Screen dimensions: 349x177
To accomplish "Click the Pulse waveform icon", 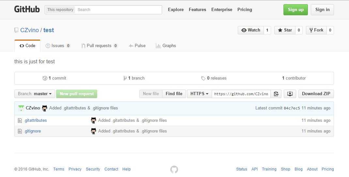I will coord(131,46).
